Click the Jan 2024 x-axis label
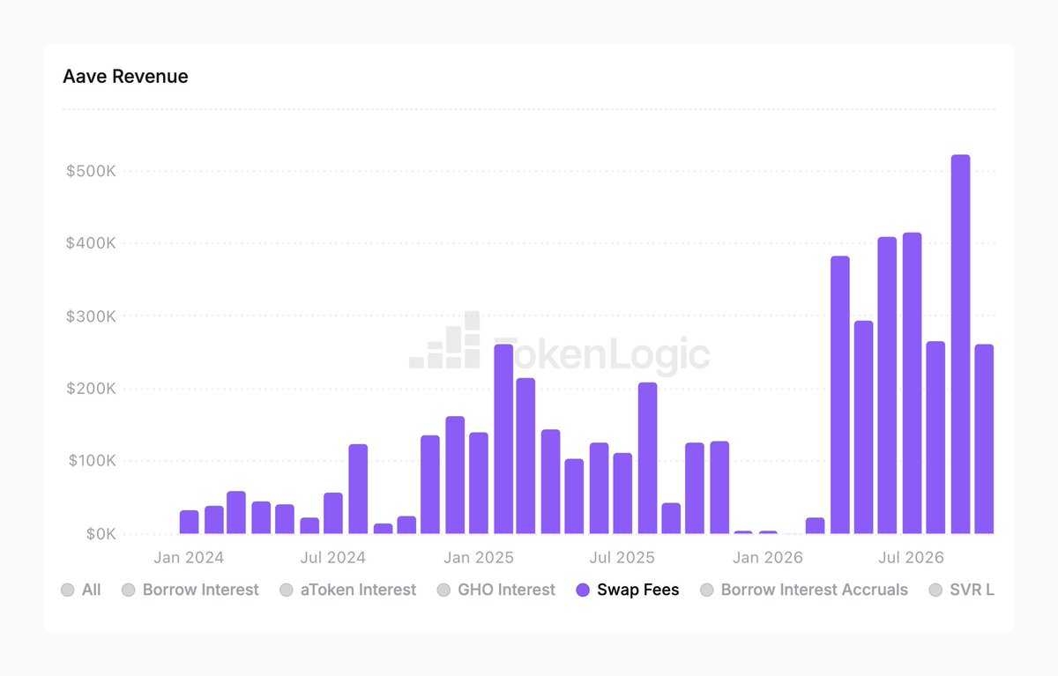Viewport: 1058px width, 676px height. point(189,558)
